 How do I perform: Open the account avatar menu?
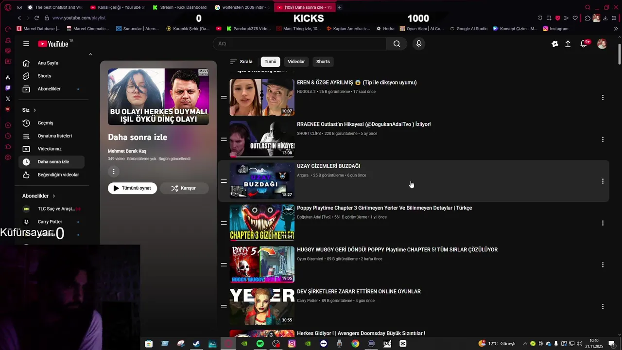[602, 44]
